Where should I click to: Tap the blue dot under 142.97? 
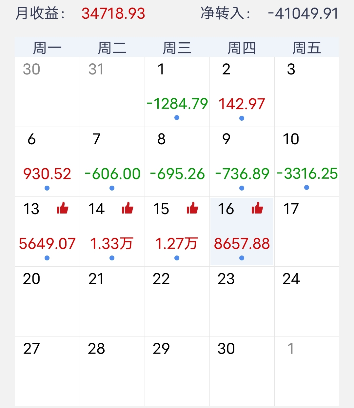pyautogui.click(x=242, y=118)
